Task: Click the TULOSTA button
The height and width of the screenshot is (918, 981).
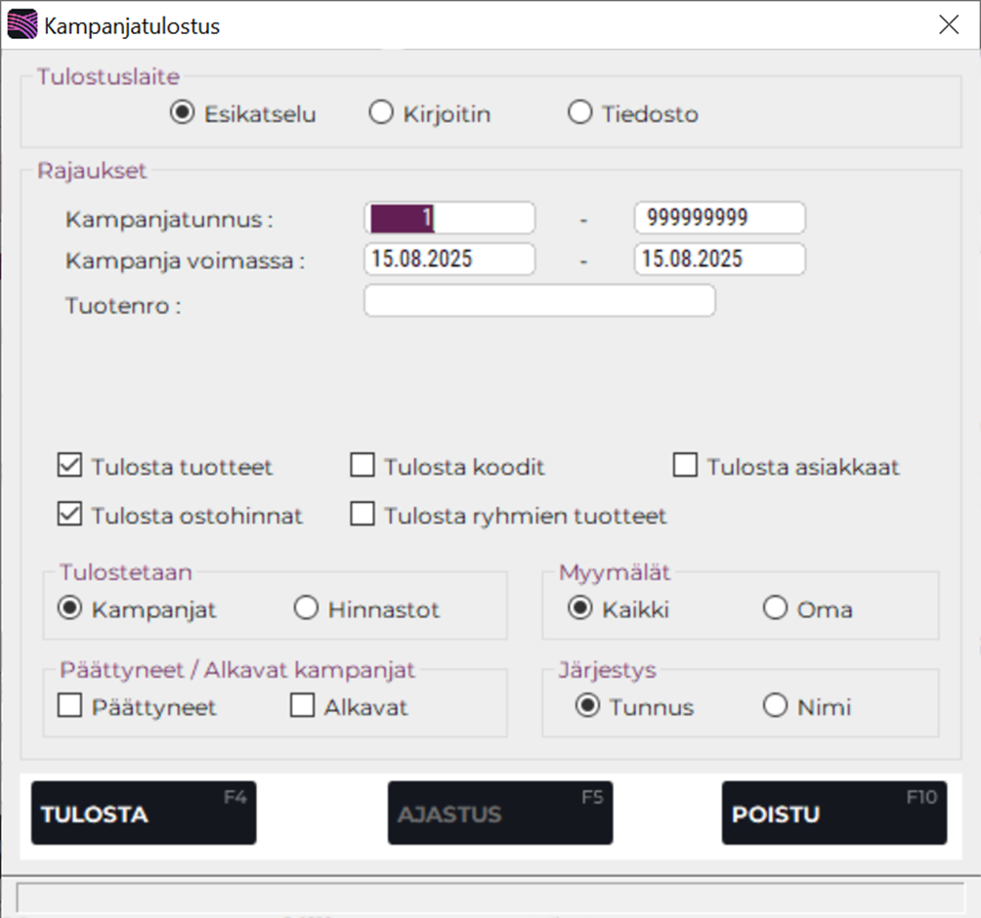Action: tap(143, 813)
